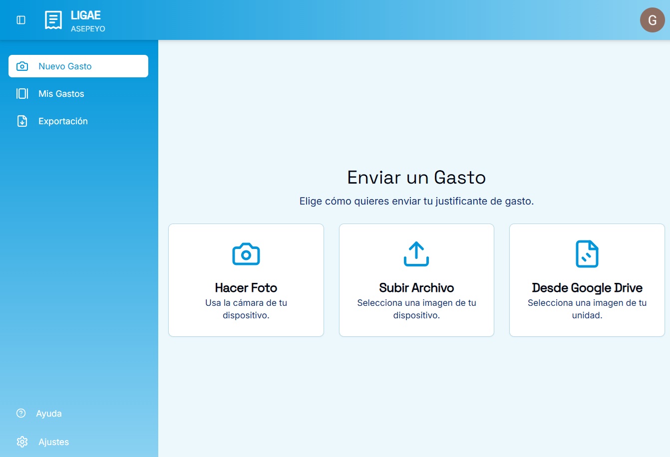Open the Ajustes settings label

pos(53,442)
